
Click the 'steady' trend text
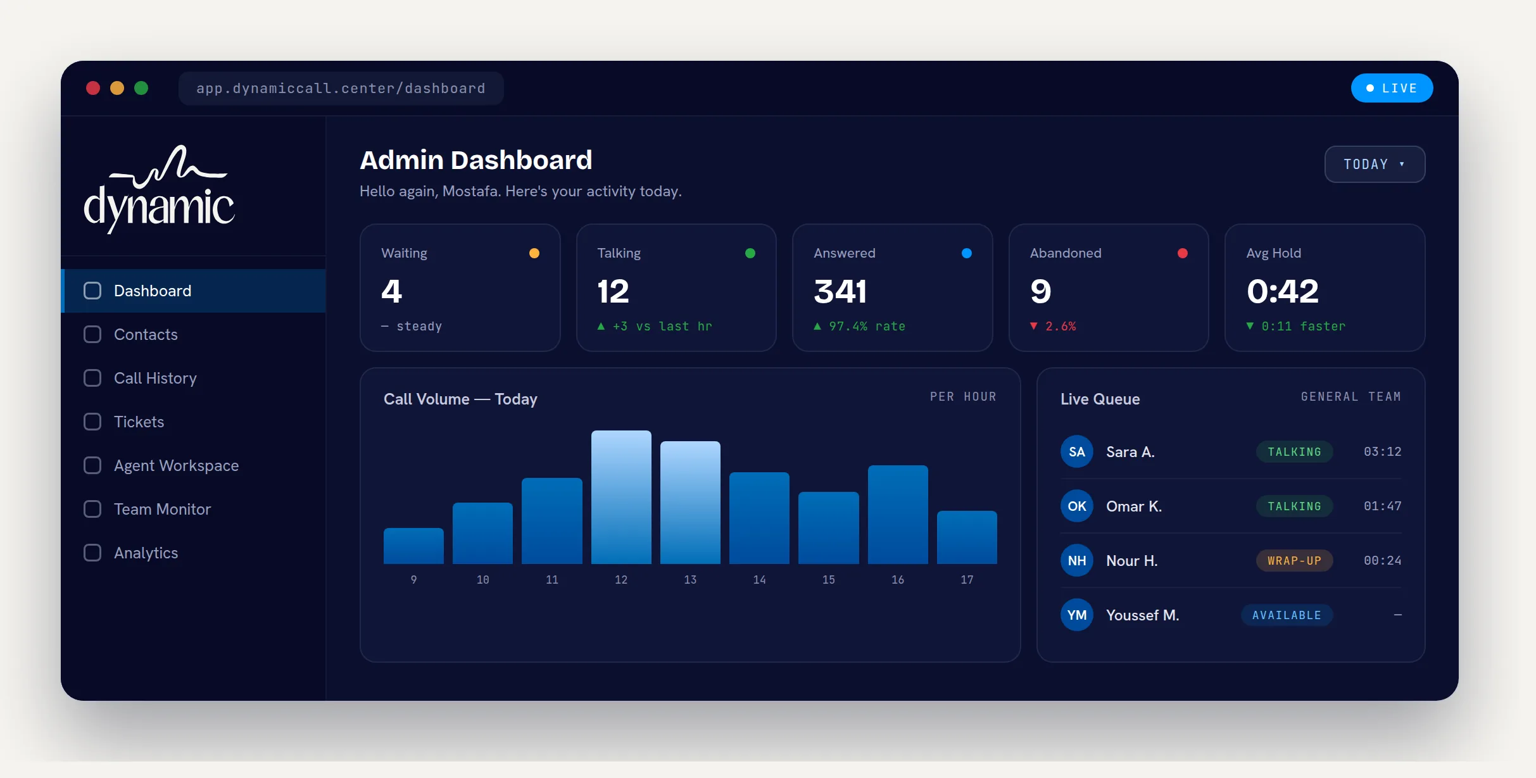tap(419, 326)
